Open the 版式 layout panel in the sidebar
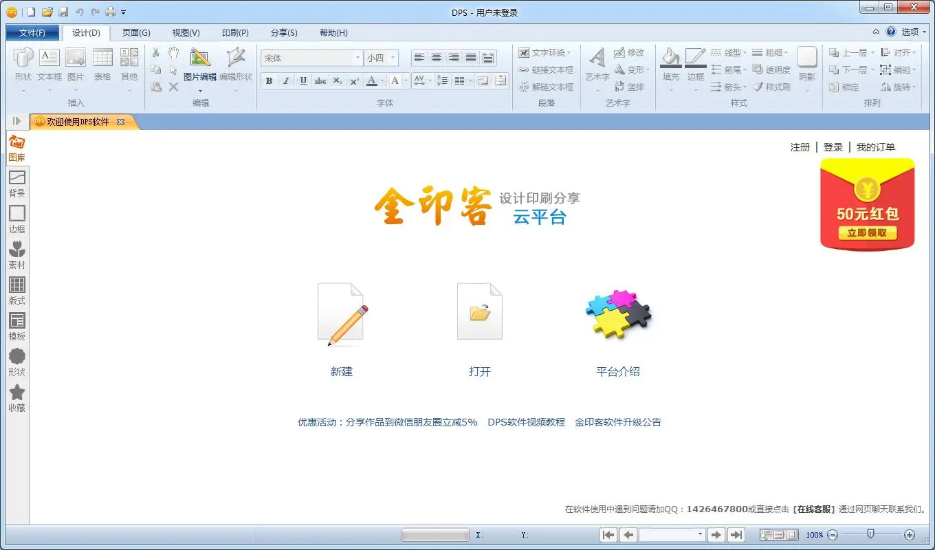This screenshot has width=935, height=550. click(16, 291)
